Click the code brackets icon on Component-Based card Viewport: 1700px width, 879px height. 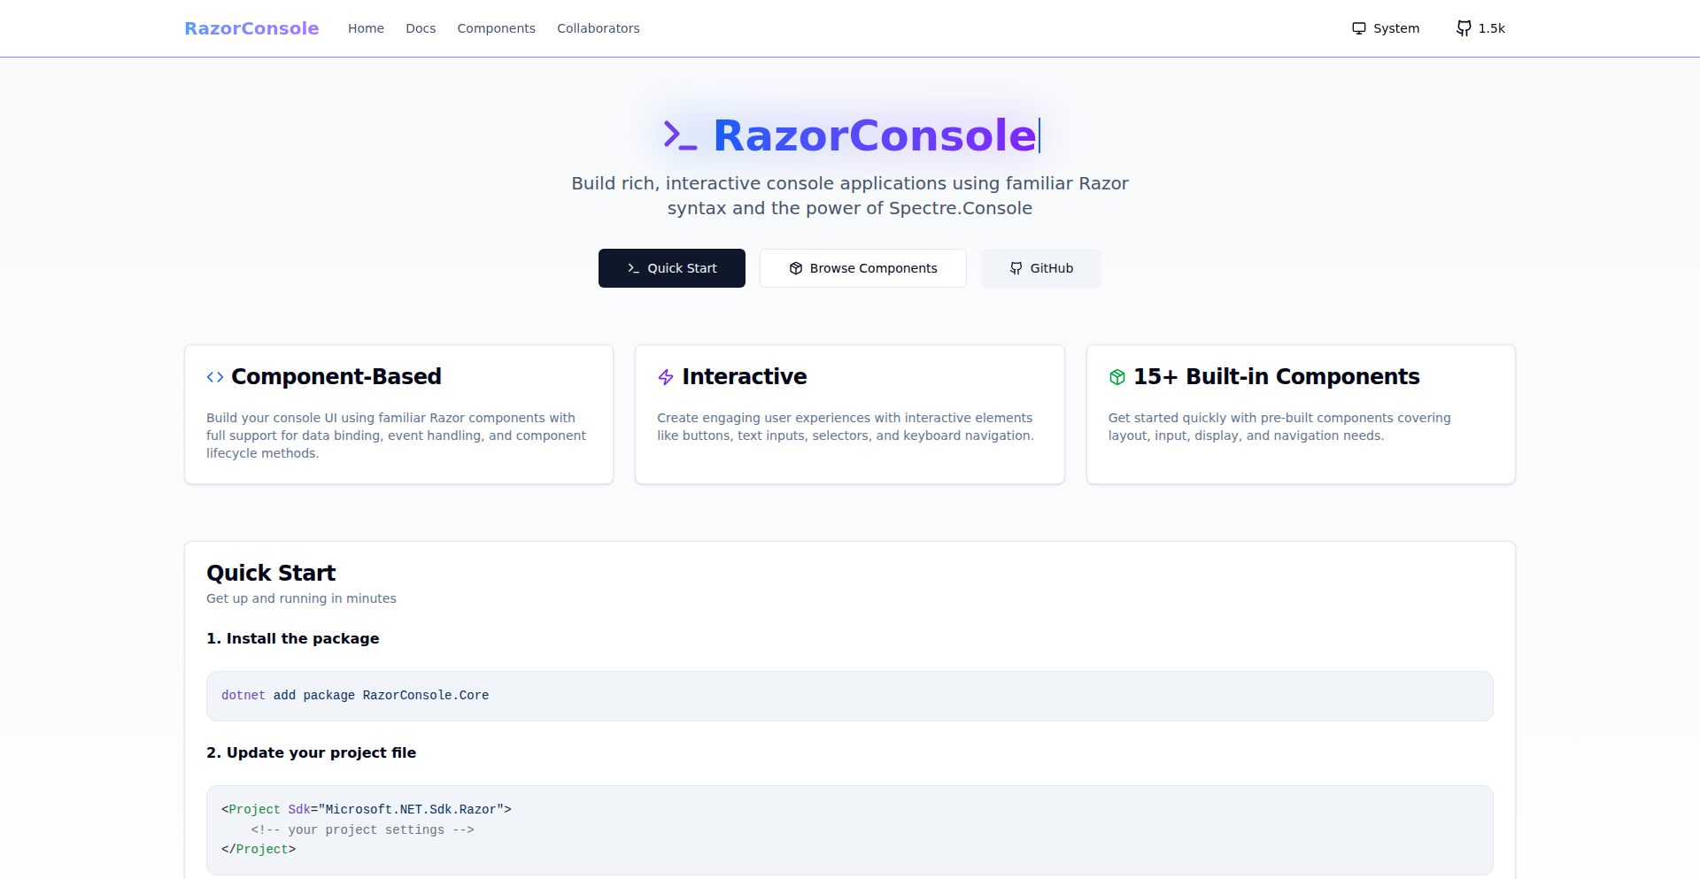tap(215, 377)
